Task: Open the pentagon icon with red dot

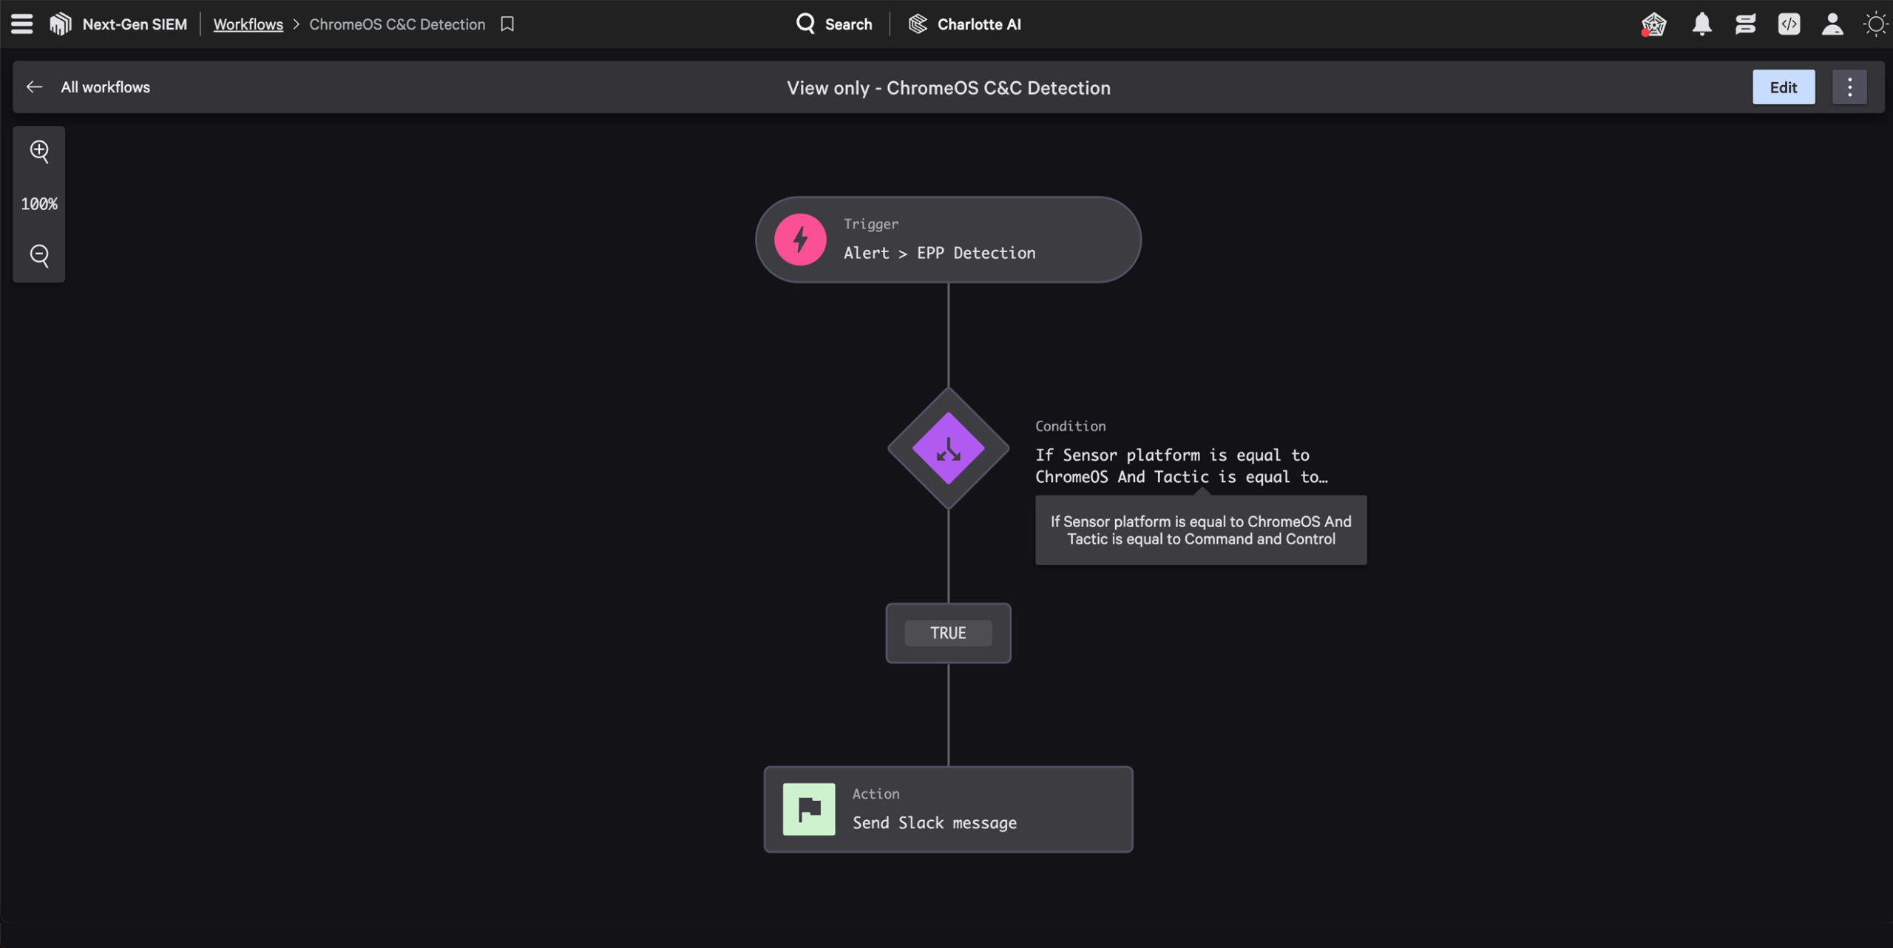Action: coord(1653,24)
